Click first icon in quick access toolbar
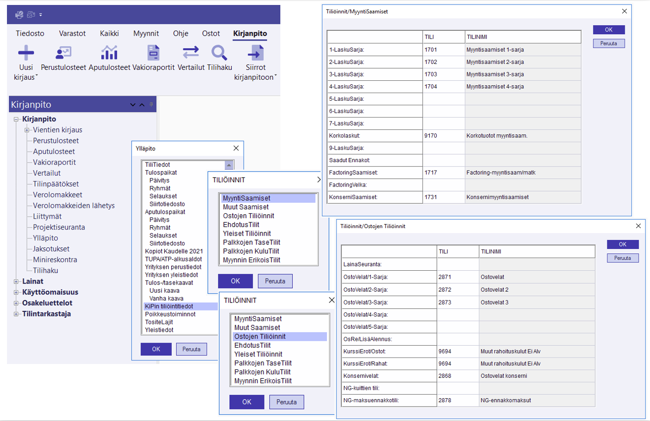Screen dimensions: 650x421 (x=19, y=14)
